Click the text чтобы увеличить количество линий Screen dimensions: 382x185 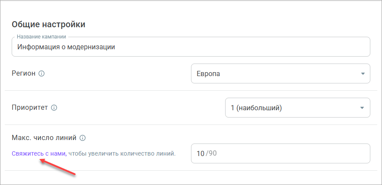point(122,153)
